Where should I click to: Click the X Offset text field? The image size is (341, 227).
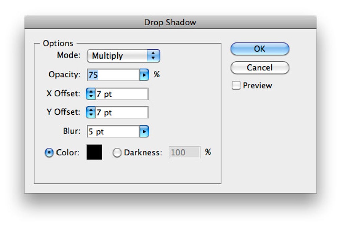[122, 94]
